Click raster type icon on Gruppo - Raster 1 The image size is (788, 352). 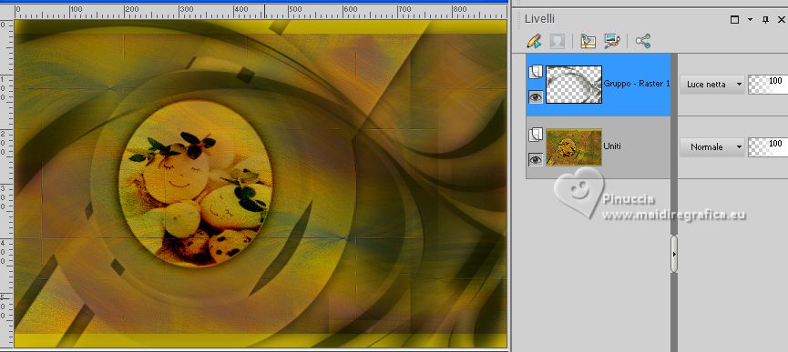point(536,72)
